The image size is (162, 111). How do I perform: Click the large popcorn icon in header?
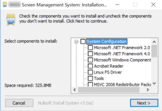pyautogui.click(x=11, y=20)
